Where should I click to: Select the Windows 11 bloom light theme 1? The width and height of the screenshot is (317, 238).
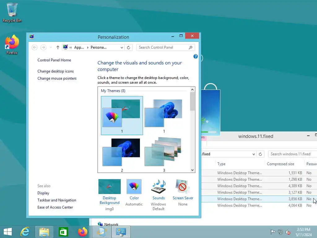164,116
